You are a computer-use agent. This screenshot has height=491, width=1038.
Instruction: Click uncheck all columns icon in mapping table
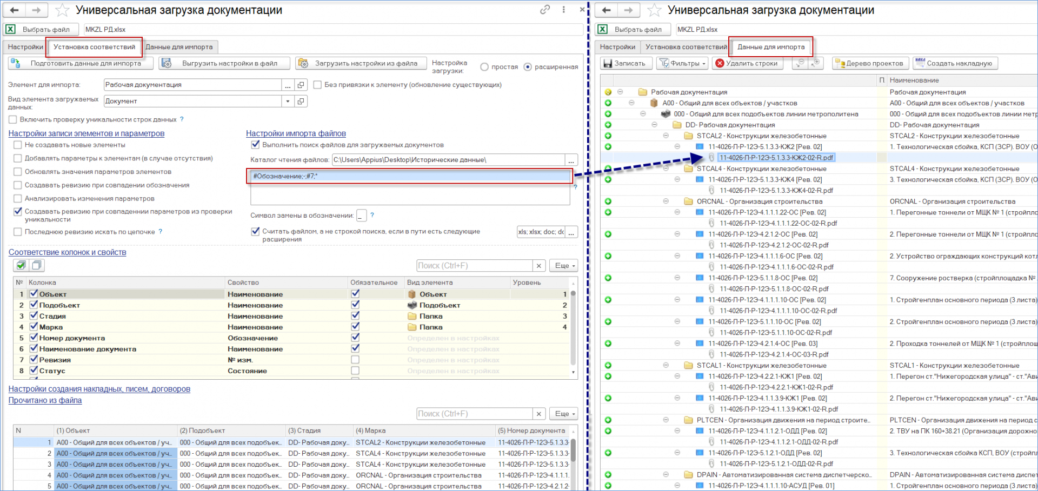[x=37, y=265]
